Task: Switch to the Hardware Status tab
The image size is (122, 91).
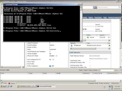Action: click(x=114, y=18)
